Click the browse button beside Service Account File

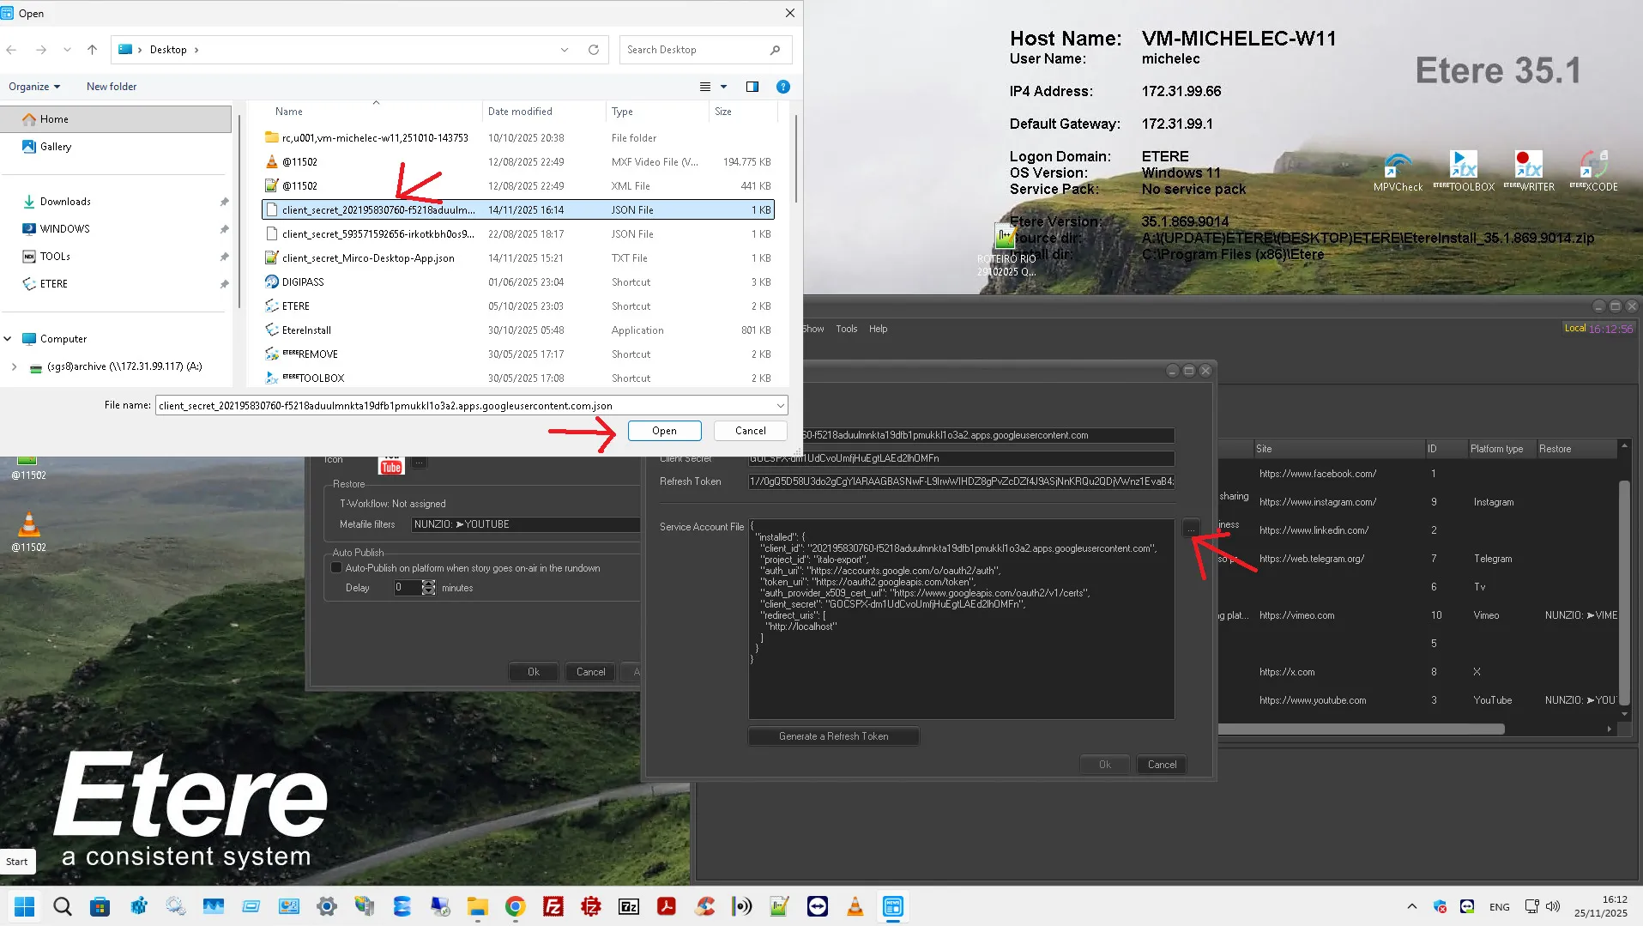click(x=1191, y=528)
